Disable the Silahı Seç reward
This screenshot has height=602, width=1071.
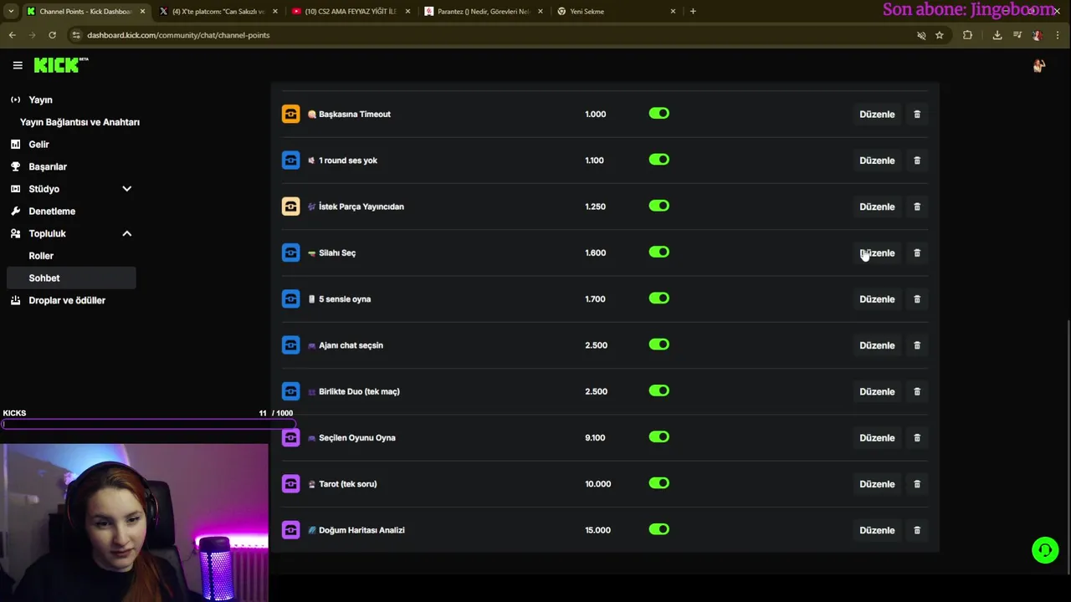tap(659, 252)
